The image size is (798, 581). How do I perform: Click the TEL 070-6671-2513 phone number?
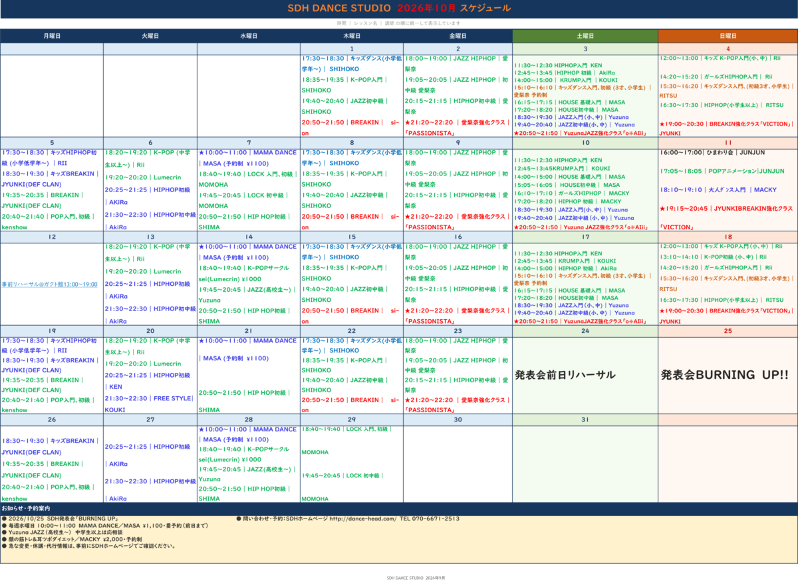[430, 519]
